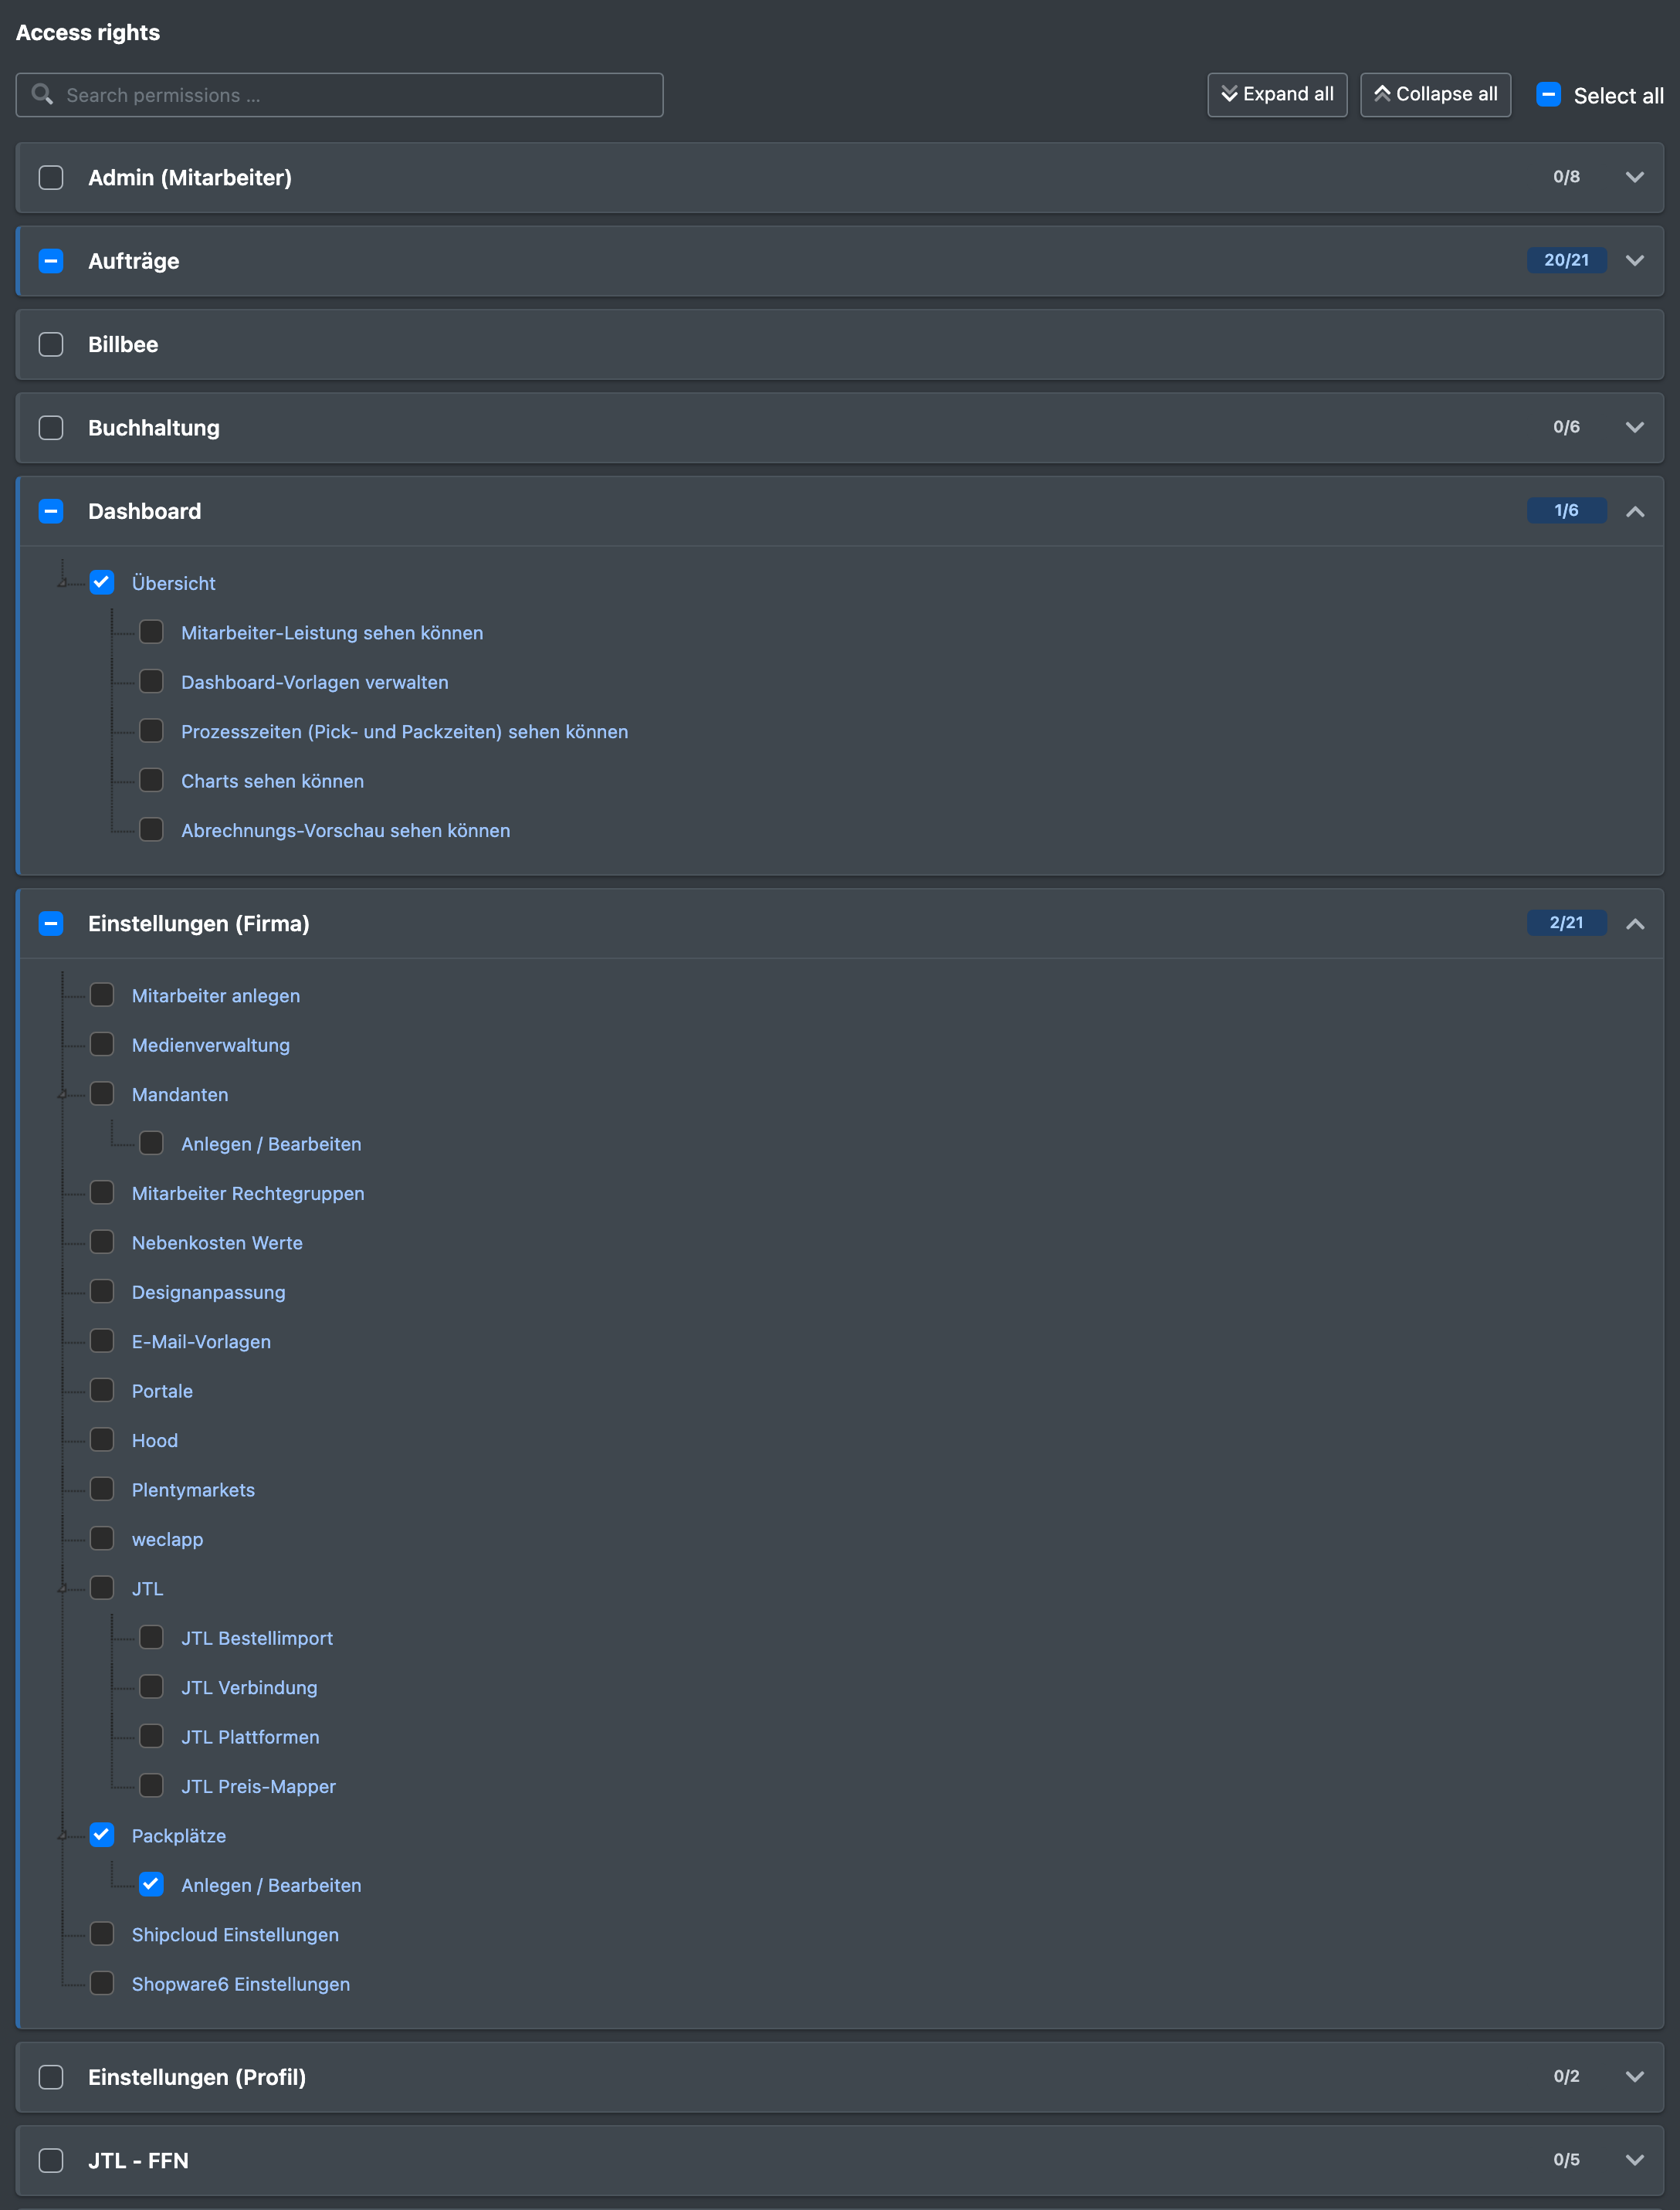Toggle the Einstellungen (Firma) group checkbox
Viewport: 1680px width, 2210px height.
(x=51, y=923)
